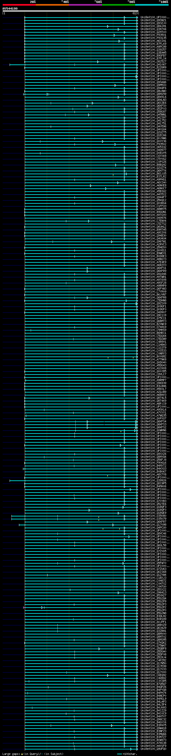Select hit UniRef100_Q84JH1
Screen dimensions: 171x756
(153, 26)
